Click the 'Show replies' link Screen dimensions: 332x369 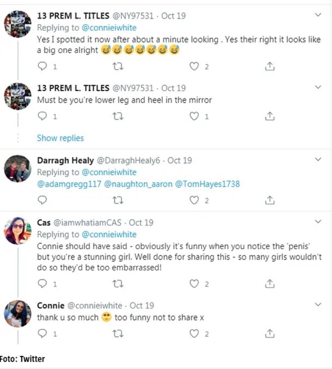point(60,138)
